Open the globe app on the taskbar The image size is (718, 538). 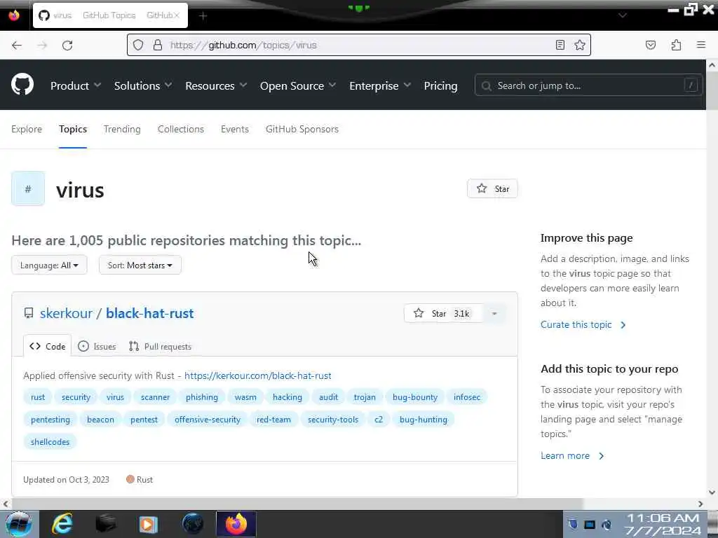[192, 524]
